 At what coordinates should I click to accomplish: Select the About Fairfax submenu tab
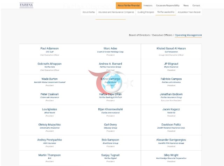89,12
